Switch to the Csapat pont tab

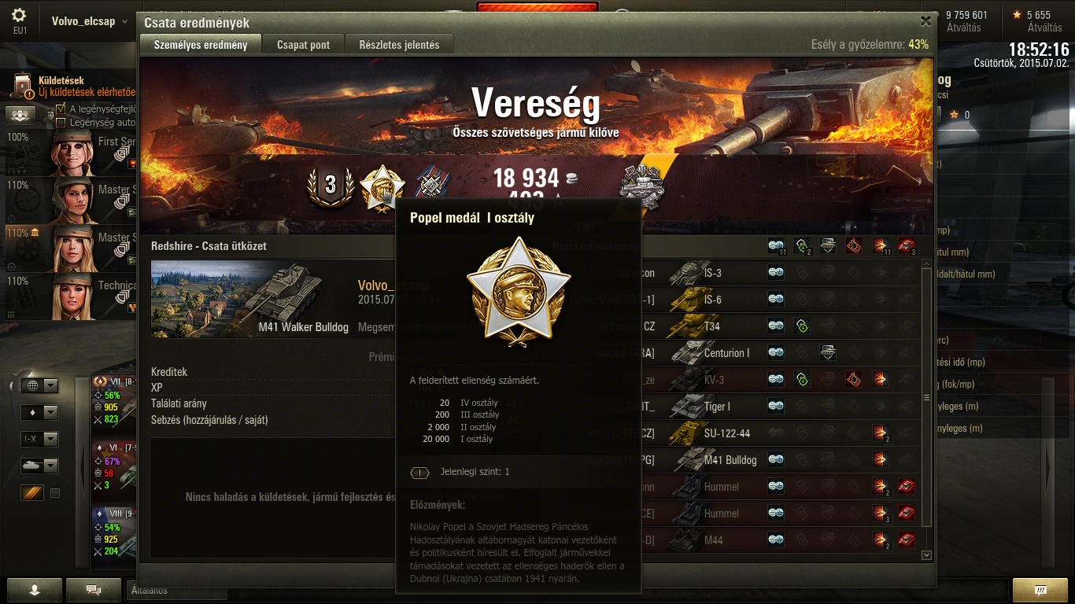pyautogui.click(x=304, y=45)
